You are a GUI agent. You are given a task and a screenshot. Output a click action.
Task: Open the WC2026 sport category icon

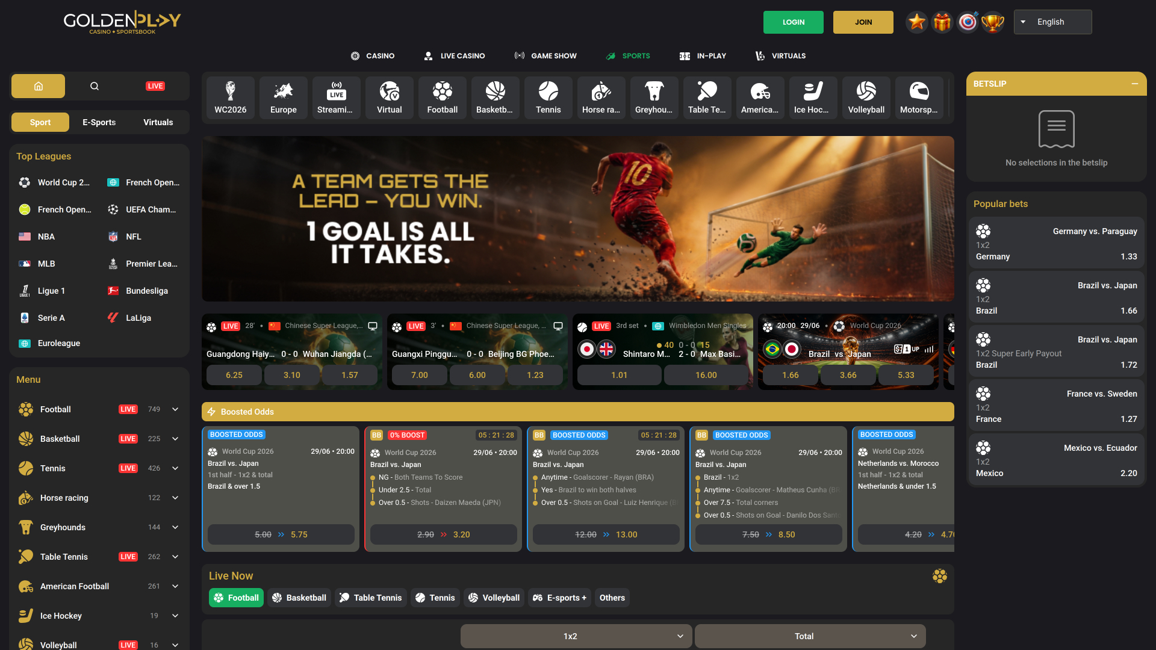point(231,97)
